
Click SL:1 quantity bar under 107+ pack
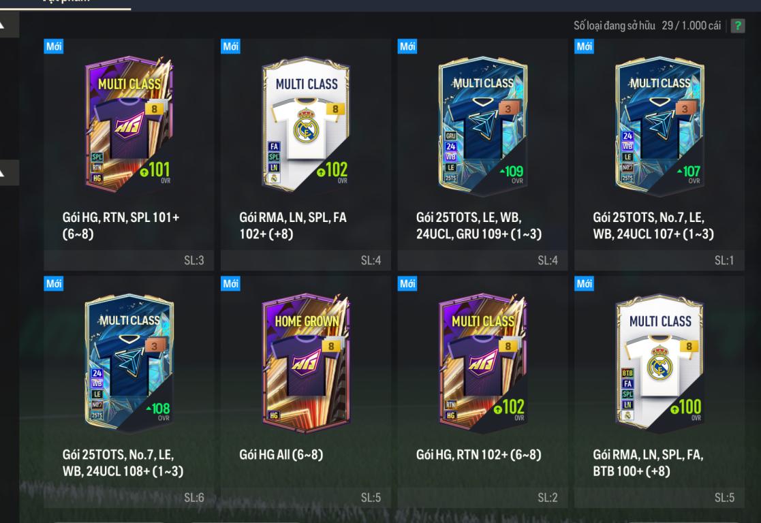pyautogui.click(x=659, y=261)
